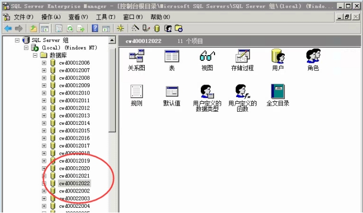Click the tree pane scroll up arrow

point(112,40)
